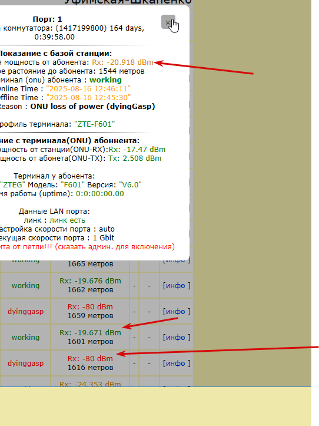Screen dimensions: 319x426
Task: Click terminal profile value ZTE-F601
Action: coord(95,124)
